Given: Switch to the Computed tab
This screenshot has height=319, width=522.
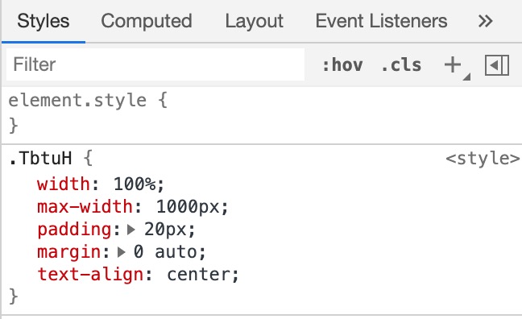Looking at the screenshot, I should pyautogui.click(x=147, y=21).
